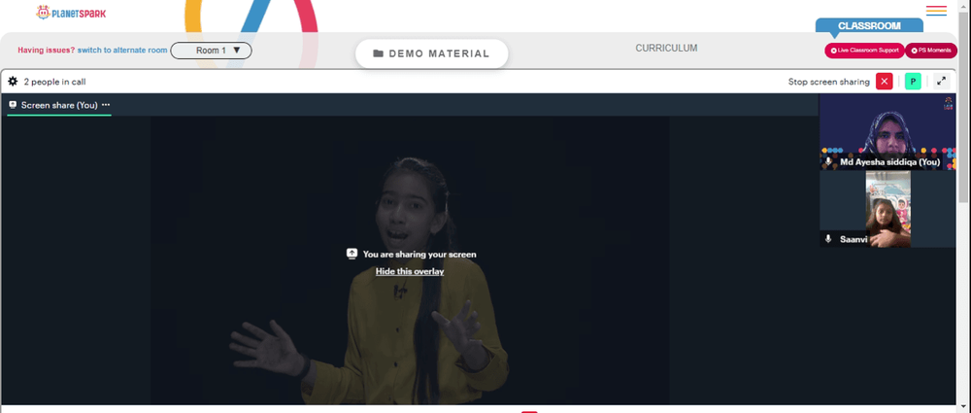Viewport: 971px width, 413px height.
Task: Toggle fullscreen with expand arrows icon
Action: pyautogui.click(x=941, y=82)
